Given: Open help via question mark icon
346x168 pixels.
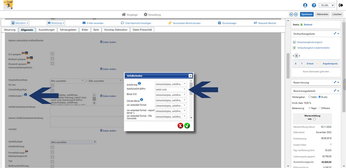Looking at the screenshot, I should click(x=314, y=5).
